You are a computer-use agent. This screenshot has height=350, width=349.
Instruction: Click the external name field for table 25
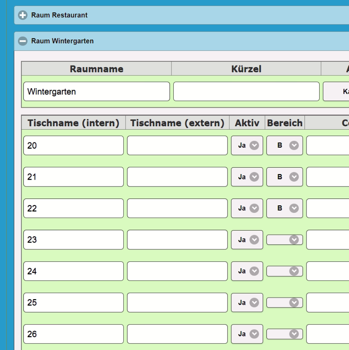(x=177, y=303)
